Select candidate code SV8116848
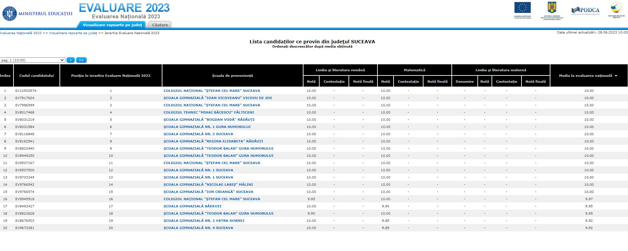The height and width of the screenshot is (251, 628). point(25,134)
